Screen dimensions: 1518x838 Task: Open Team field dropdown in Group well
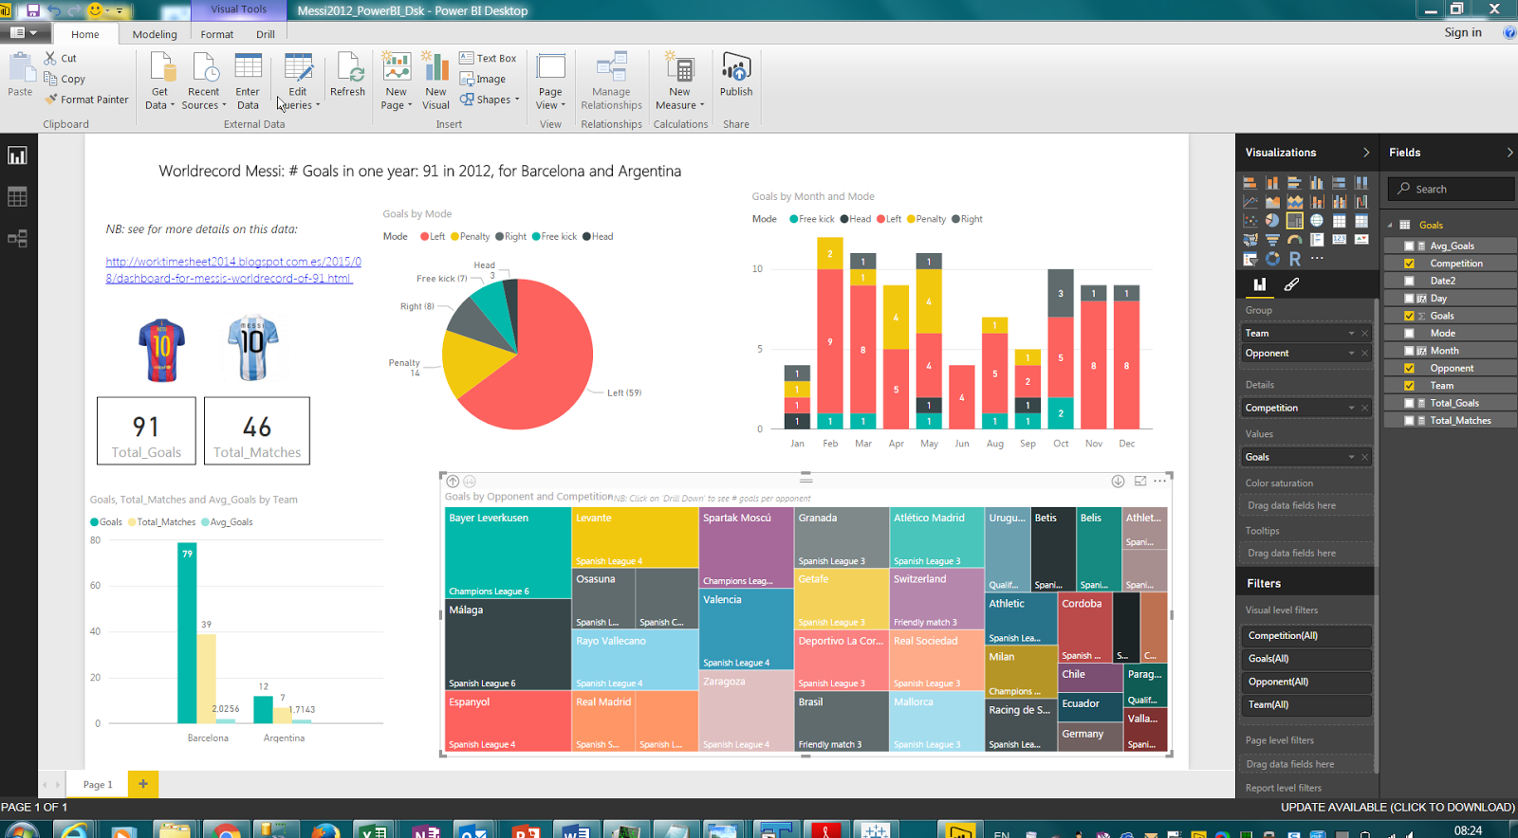pos(1351,334)
